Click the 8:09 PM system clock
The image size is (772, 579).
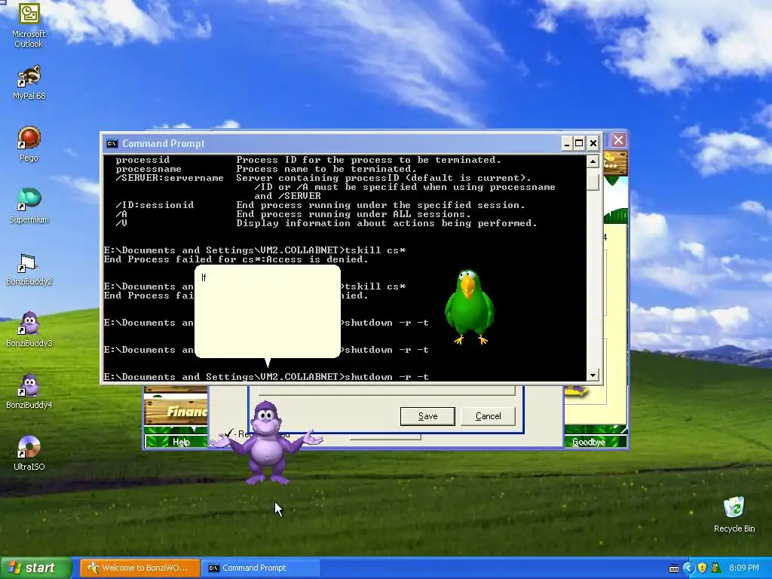tap(743, 568)
